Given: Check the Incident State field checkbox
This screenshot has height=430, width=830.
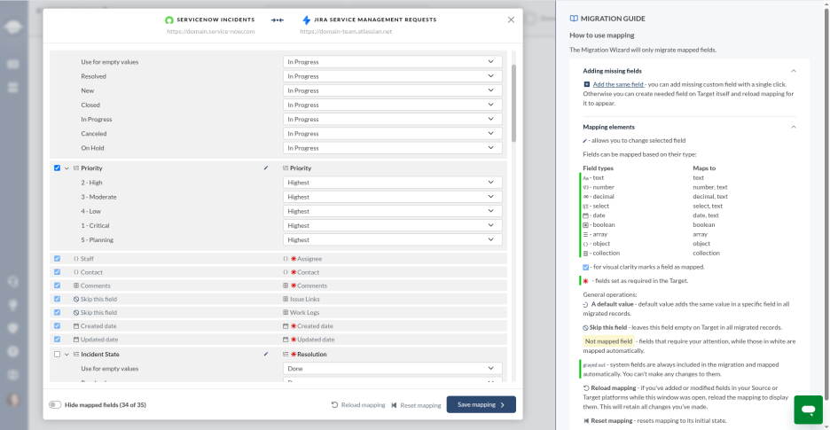Looking at the screenshot, I should (57, 354).
